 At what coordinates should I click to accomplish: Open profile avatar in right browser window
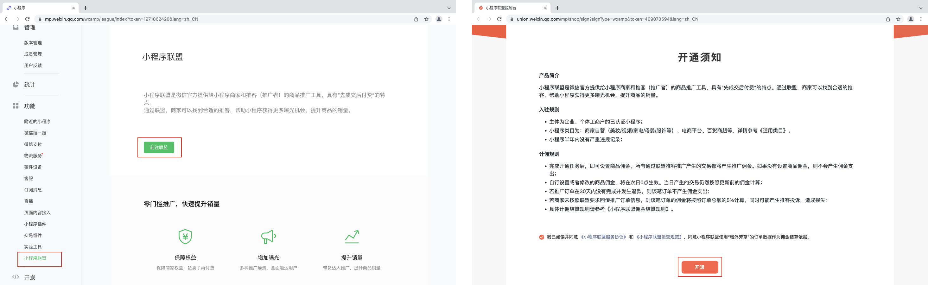click(911, 19)
